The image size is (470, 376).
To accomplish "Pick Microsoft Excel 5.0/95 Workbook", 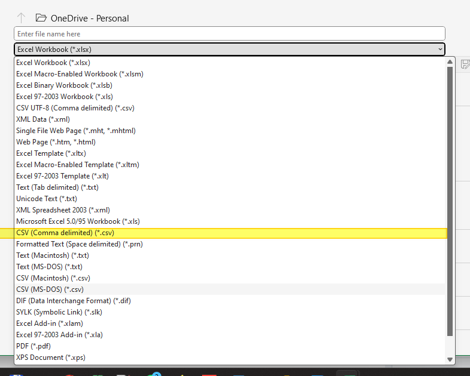I will coord(230,221).
